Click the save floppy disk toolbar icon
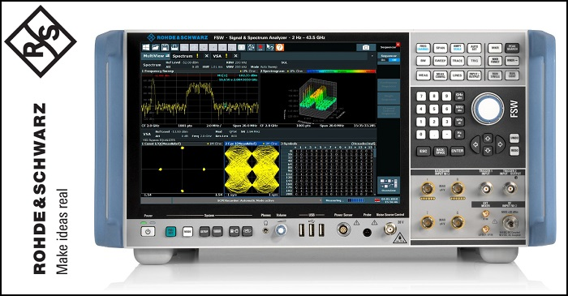This screenshot has height=296, width=568. (x=165, y=47)
